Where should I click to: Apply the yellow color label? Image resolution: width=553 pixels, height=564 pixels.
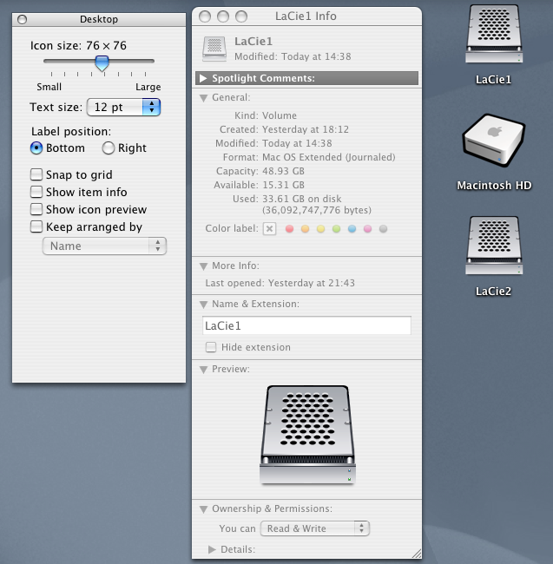pos(320,229)
